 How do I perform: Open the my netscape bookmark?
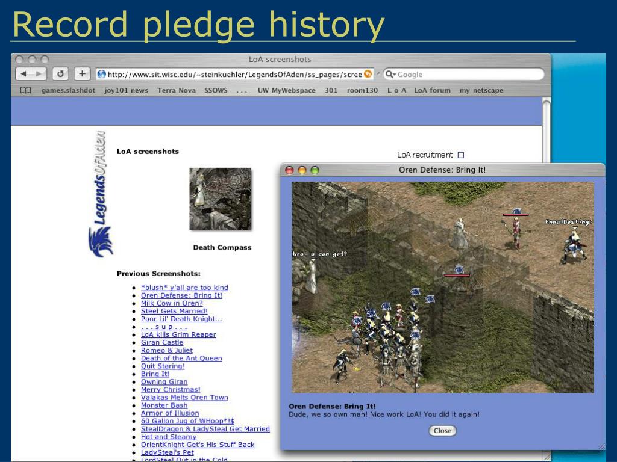point(481,90)
